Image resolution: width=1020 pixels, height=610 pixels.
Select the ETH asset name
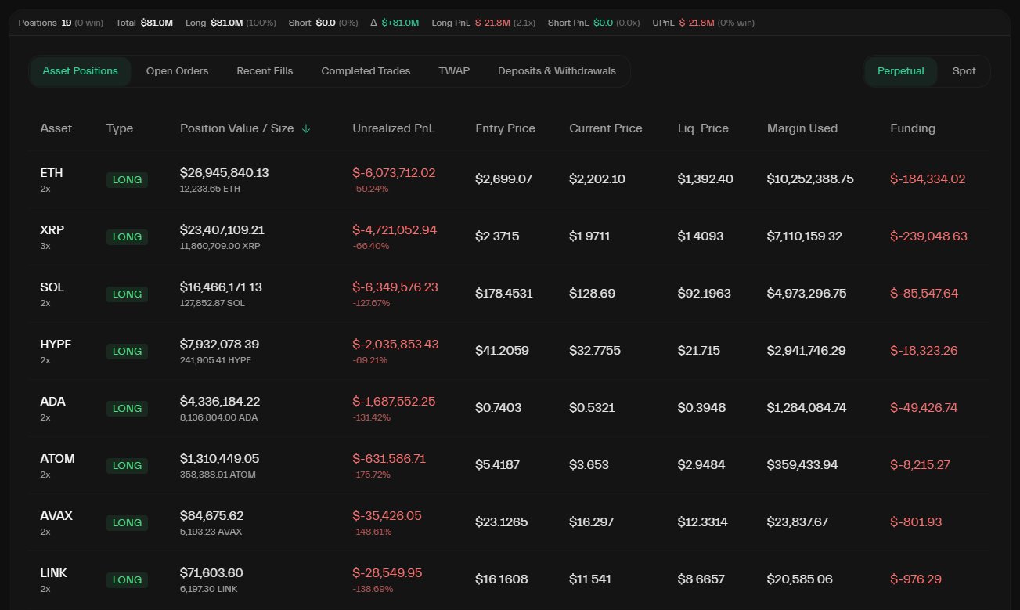click(x=52, y=173)
